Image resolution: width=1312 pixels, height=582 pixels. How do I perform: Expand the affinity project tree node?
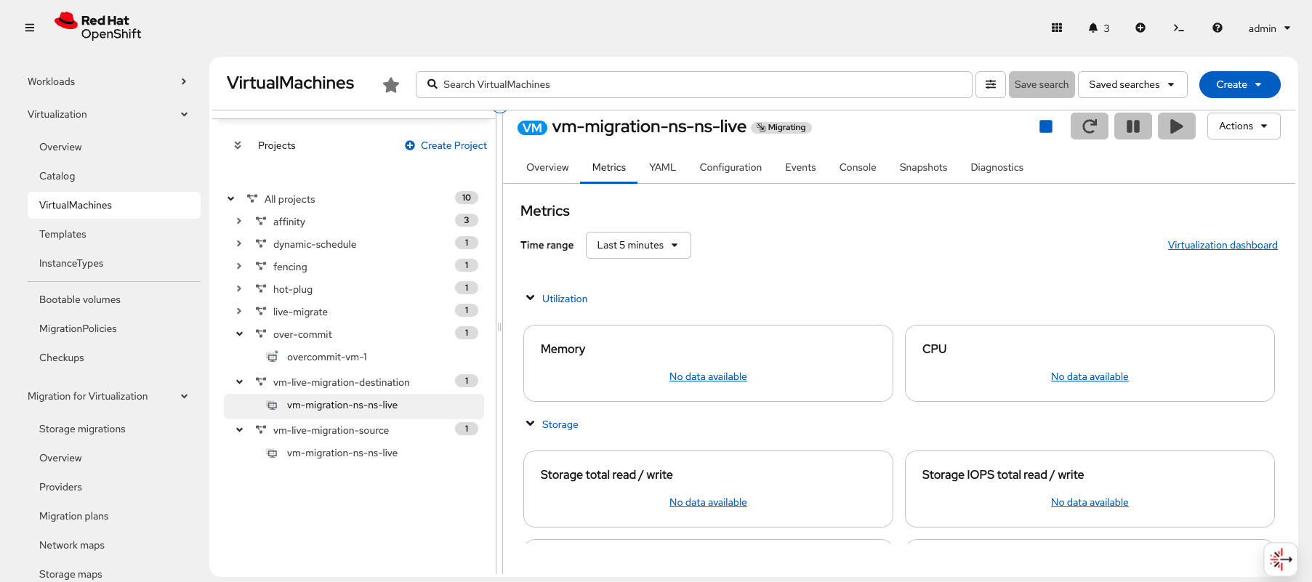coord(239,222)
